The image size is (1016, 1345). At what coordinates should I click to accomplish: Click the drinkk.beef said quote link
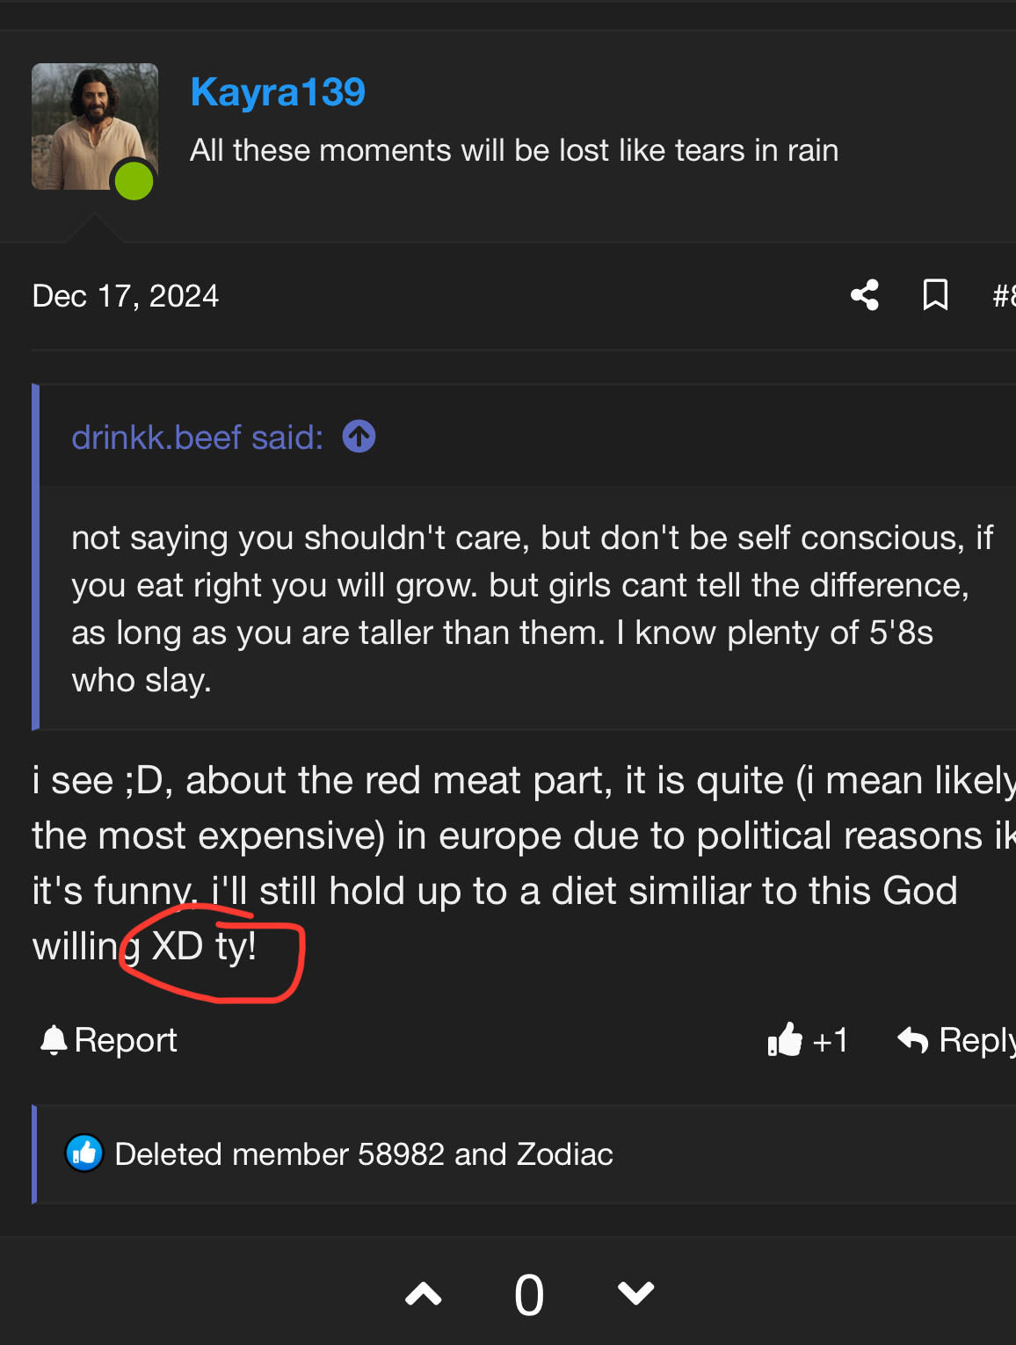[x=198, y=437]
